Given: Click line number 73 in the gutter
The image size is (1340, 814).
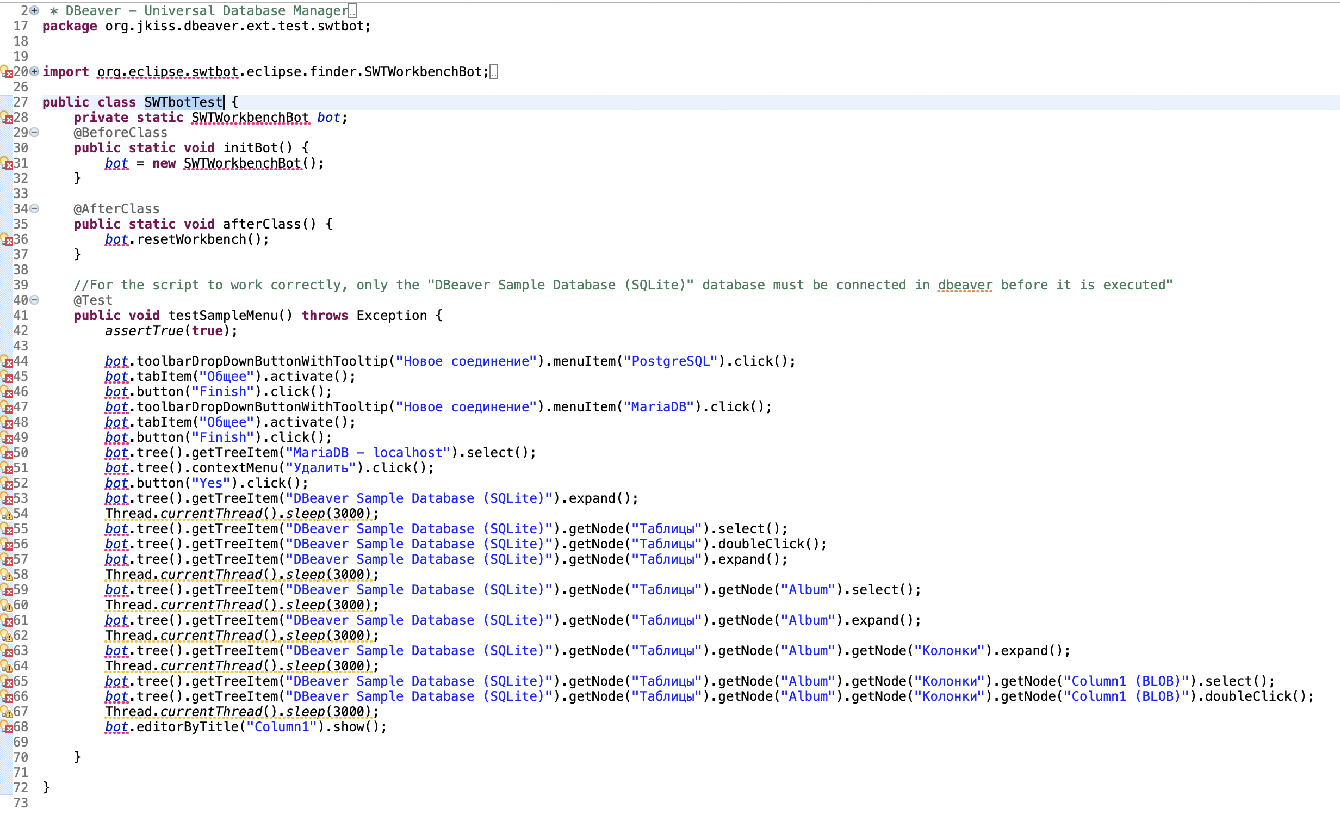Looking at the screenshot, I should pos(21,803).
